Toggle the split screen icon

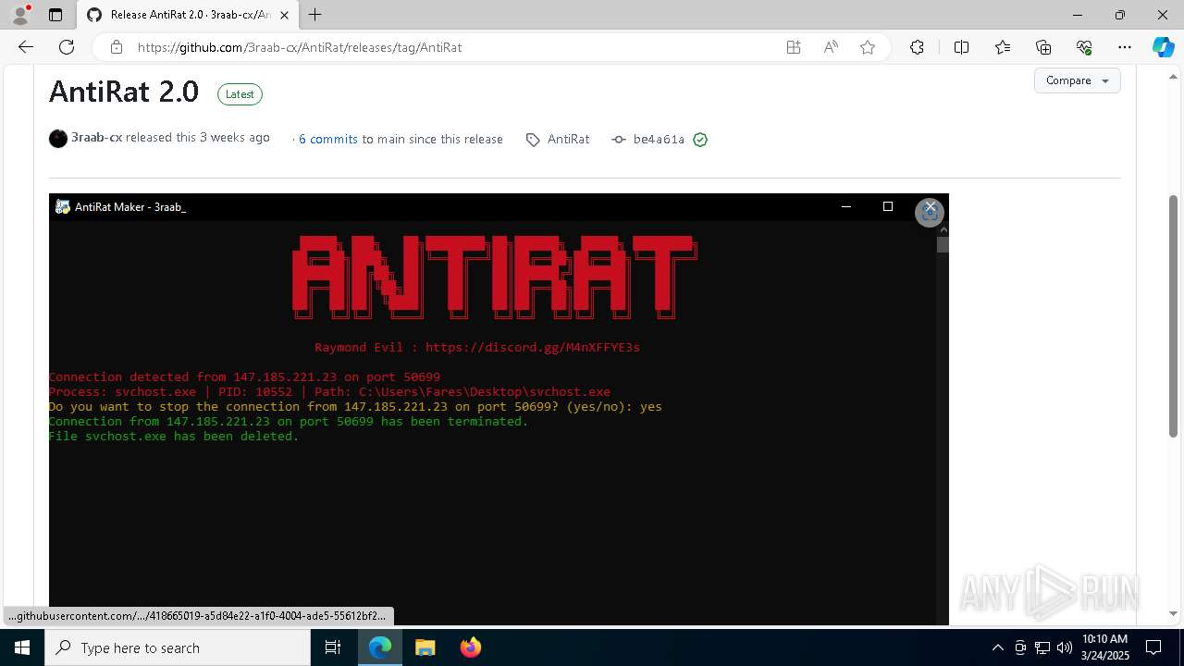pyautogui.click(x=961, y=47)
